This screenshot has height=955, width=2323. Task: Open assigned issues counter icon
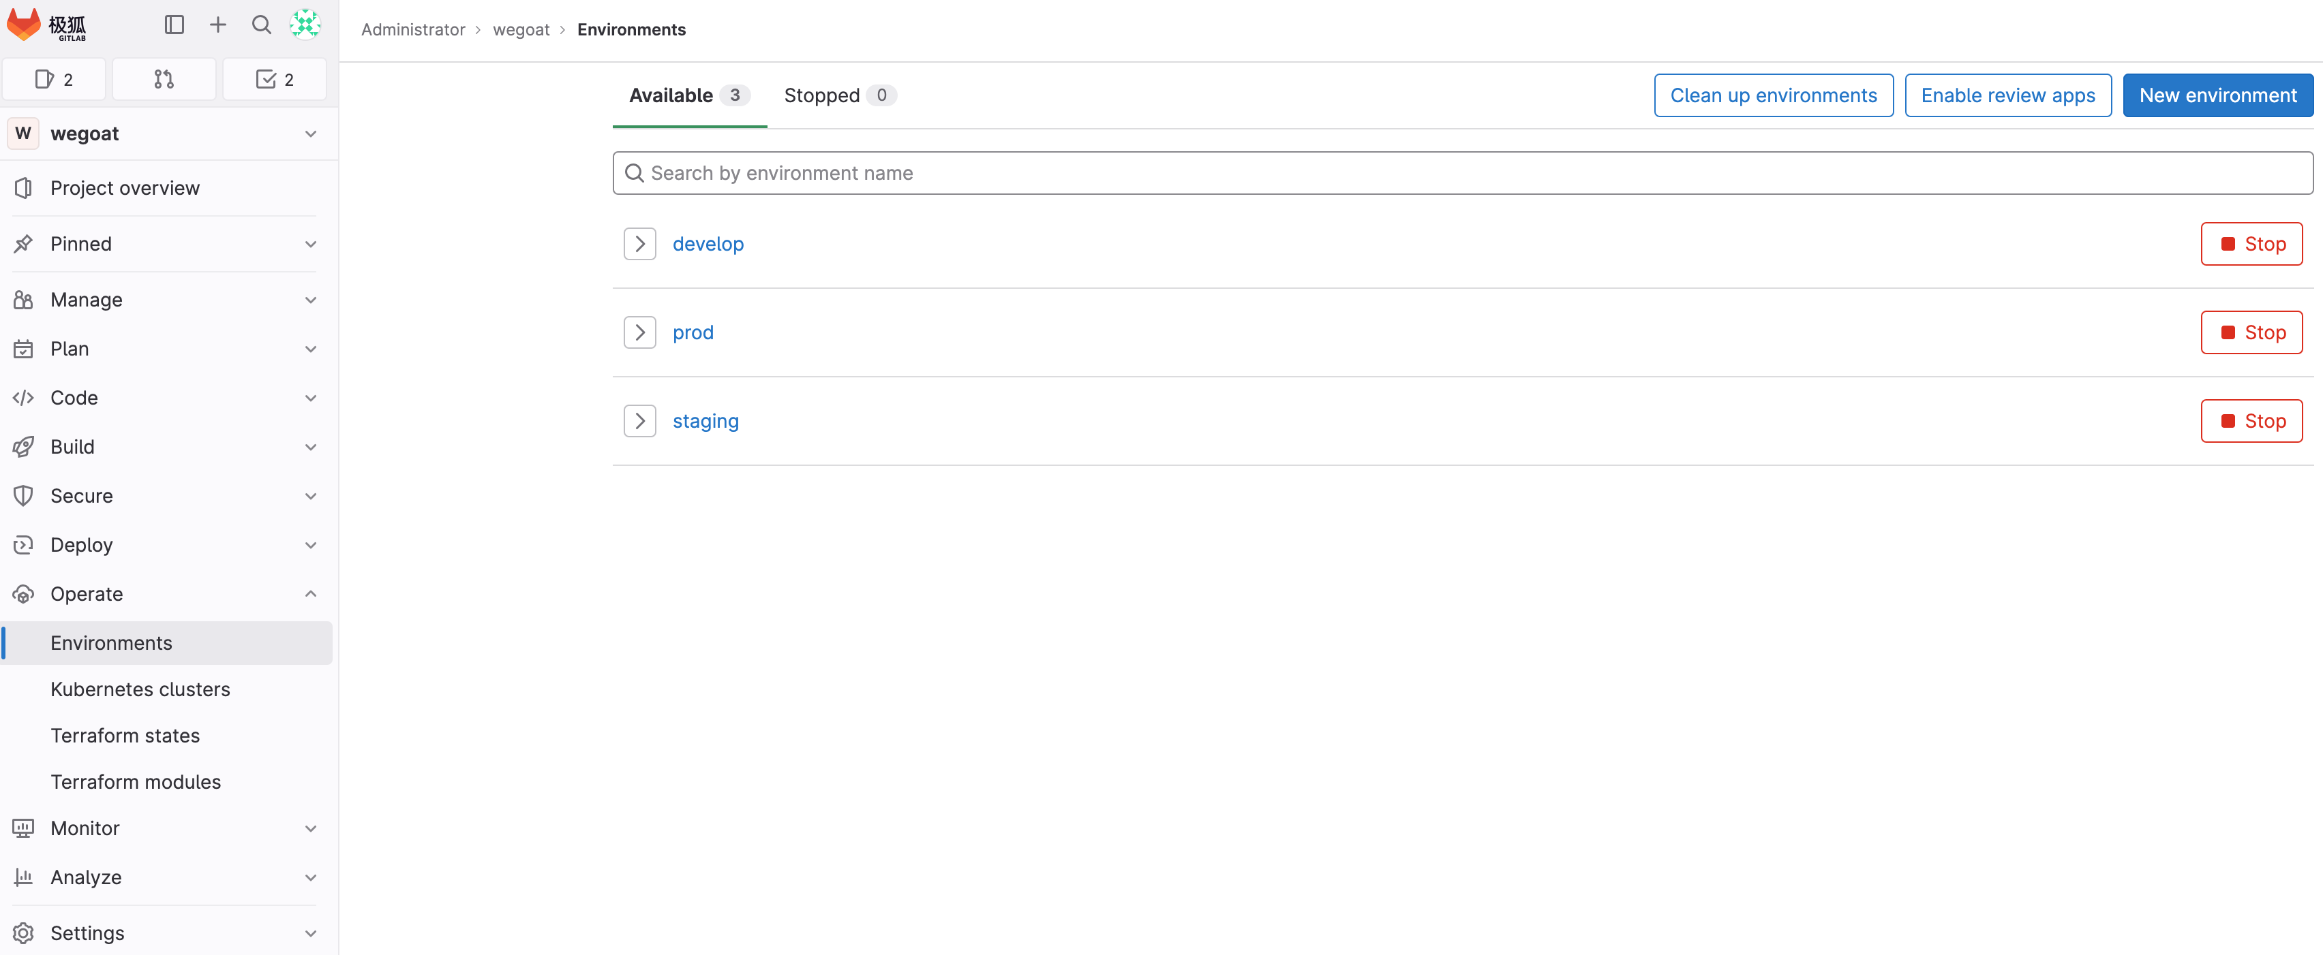(x=54, y=79)
